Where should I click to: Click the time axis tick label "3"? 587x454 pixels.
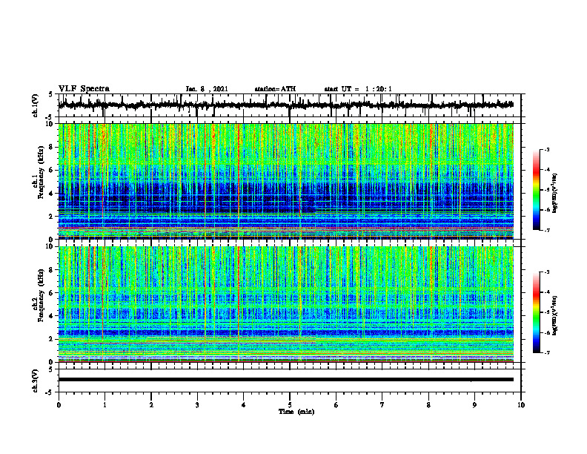tap(197, 405)
